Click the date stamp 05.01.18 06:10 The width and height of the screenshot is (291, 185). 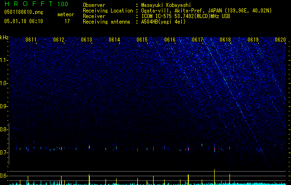point(24,21)
